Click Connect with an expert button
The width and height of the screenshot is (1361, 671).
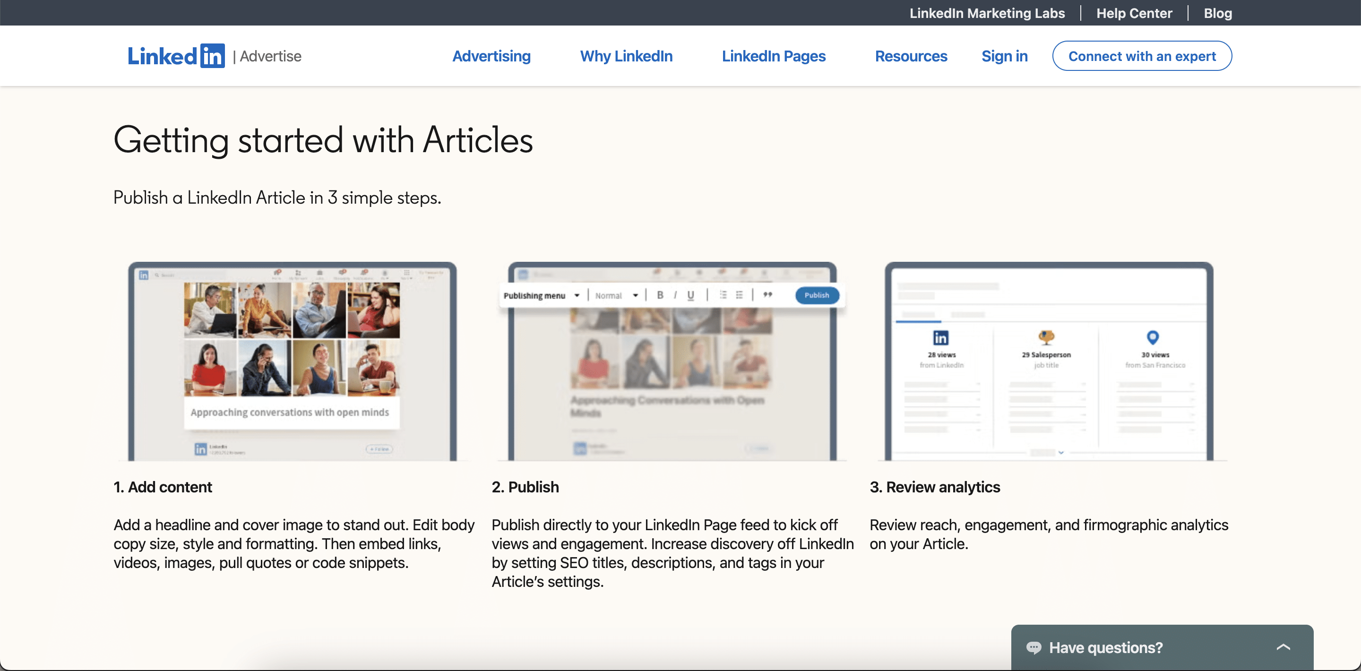click(1142, 56)
